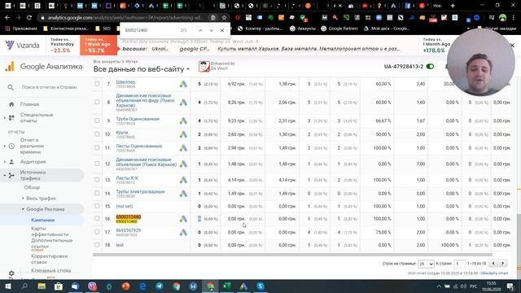Tick checkbox for row 17 campaign 8693597929
Image resolution: width=521 pixels, height=293 pixels.
(97, 231)
